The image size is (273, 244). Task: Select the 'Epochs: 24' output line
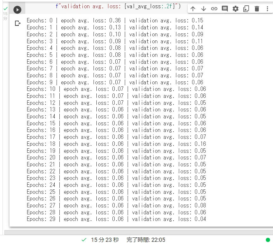[116, 185]
